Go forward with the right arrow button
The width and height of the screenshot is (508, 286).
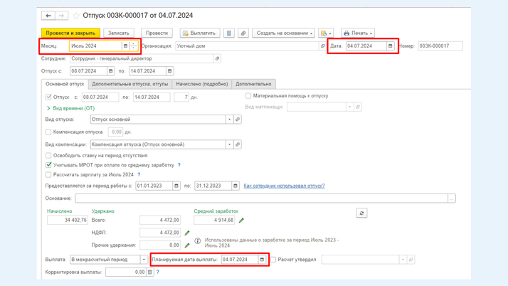pos(62,16)
